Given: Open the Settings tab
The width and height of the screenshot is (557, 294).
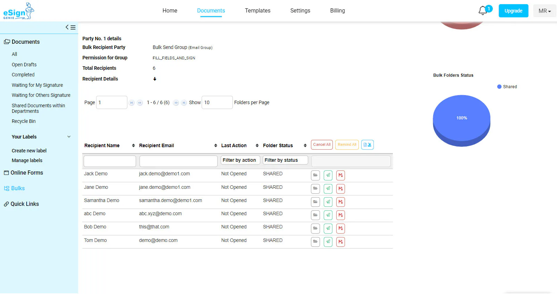Looking at the screenshot, I should 300,11.
